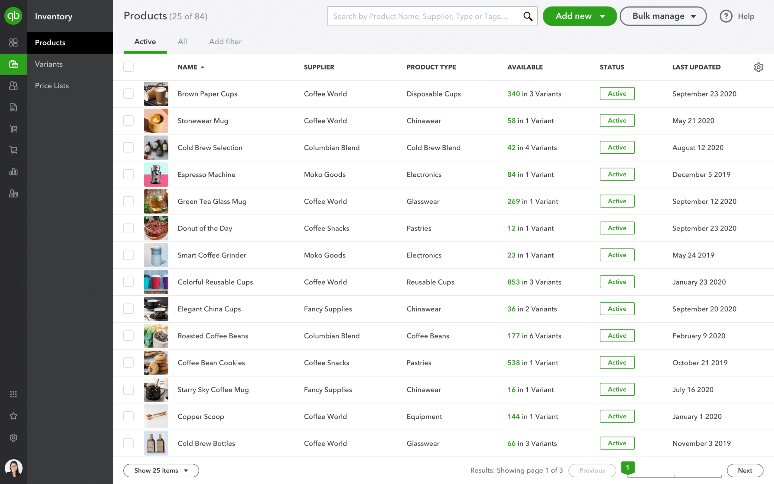This screenshot has height=484, width=774.
Task: View reports via the bar chart sidebar icon
Action: [x=13, y=172]
